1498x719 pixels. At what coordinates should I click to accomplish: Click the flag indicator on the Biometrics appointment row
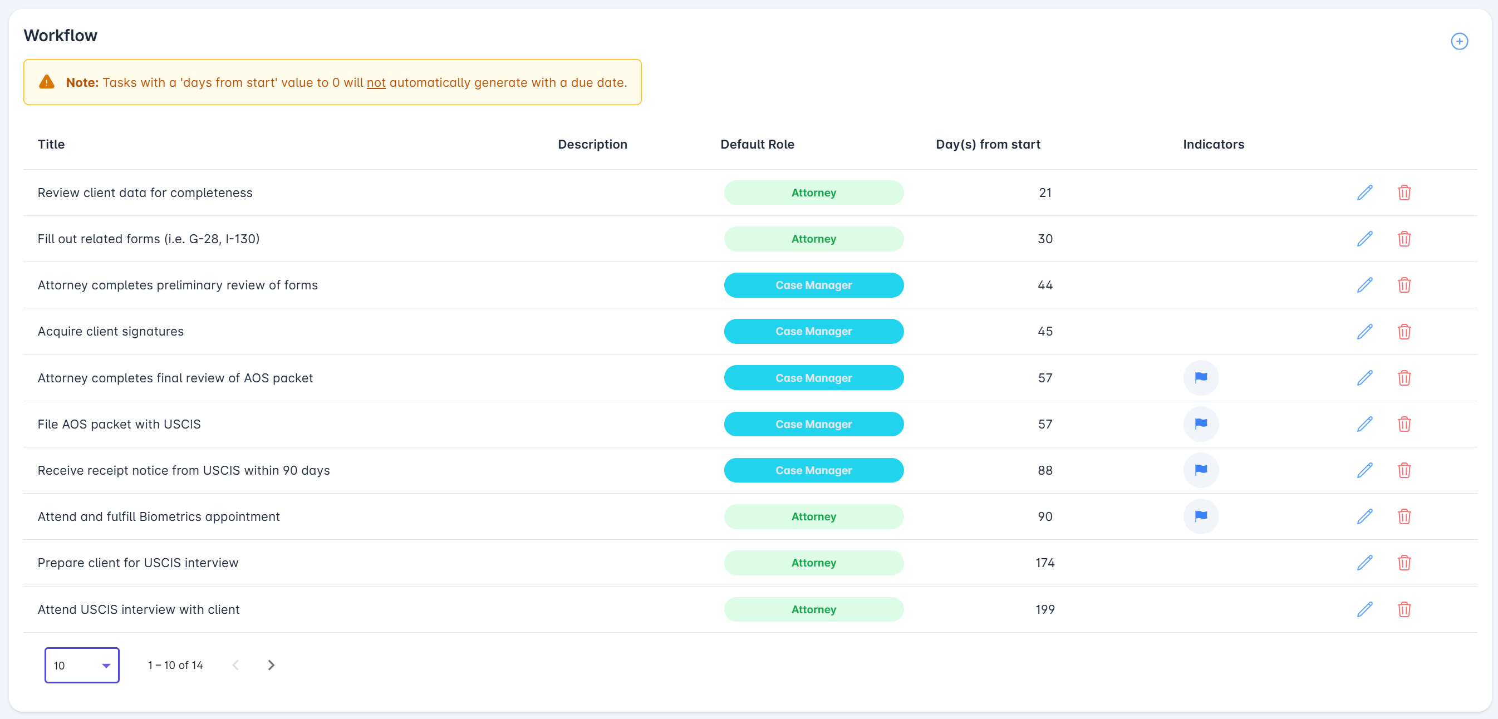click(1200, 516)
